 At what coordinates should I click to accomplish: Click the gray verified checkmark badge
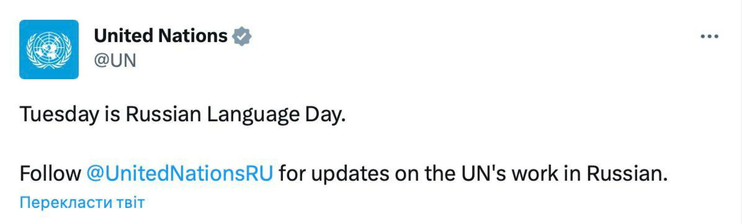242,36
